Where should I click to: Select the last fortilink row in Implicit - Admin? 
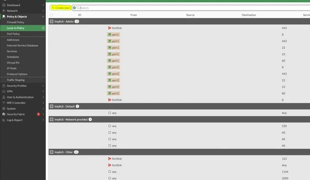[179, 100]
